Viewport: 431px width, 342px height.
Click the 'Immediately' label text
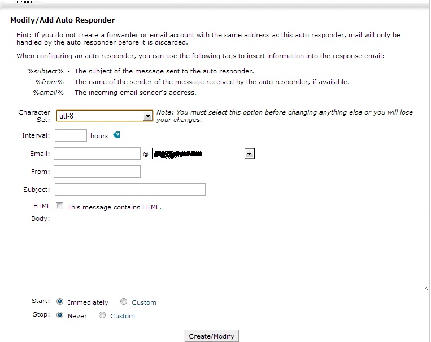pos(88,302)
